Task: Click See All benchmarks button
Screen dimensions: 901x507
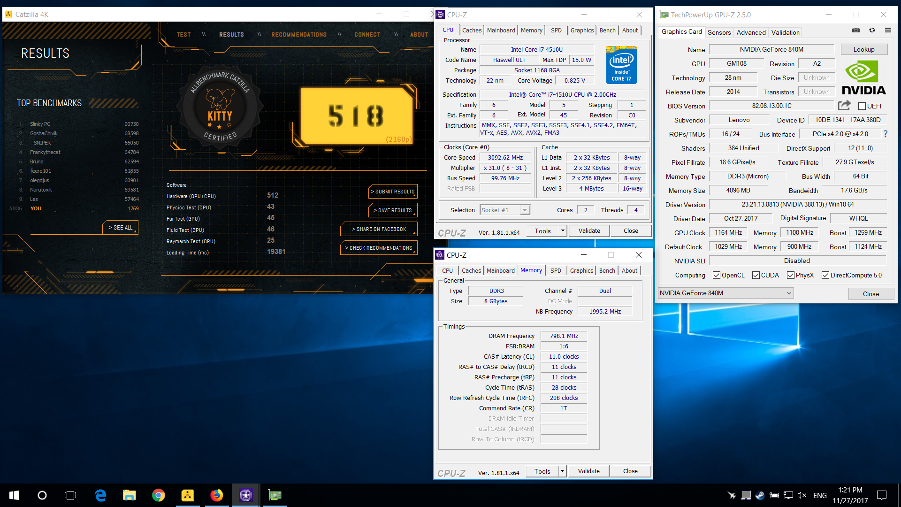Action: coord(121,228)
